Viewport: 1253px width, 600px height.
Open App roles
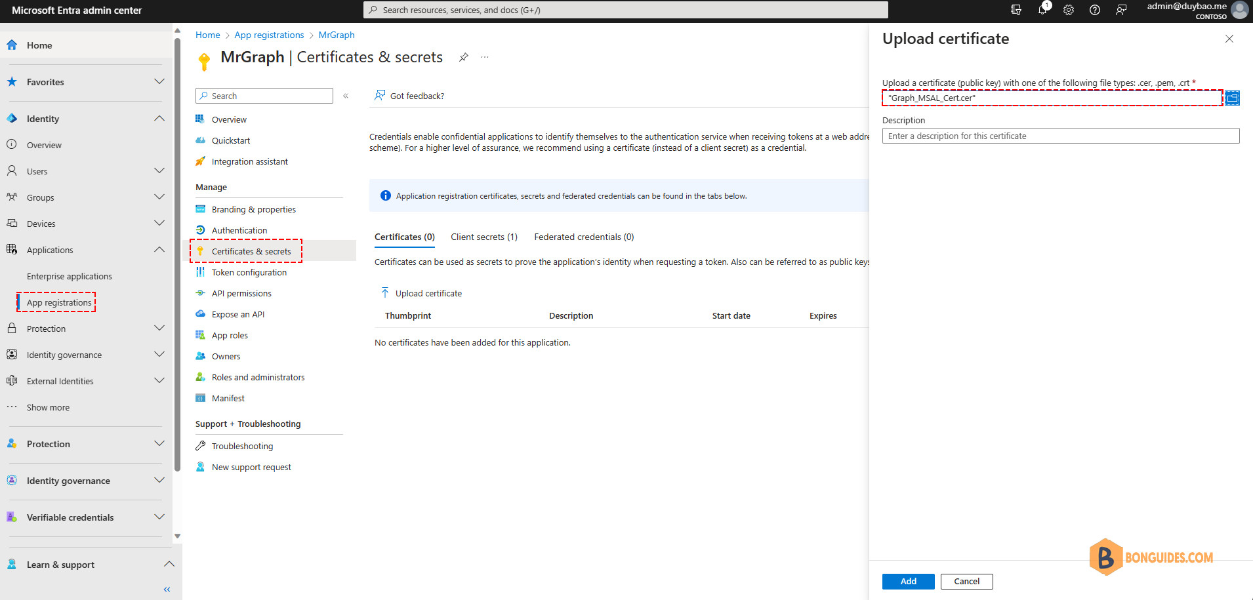[x=230, y=335]
